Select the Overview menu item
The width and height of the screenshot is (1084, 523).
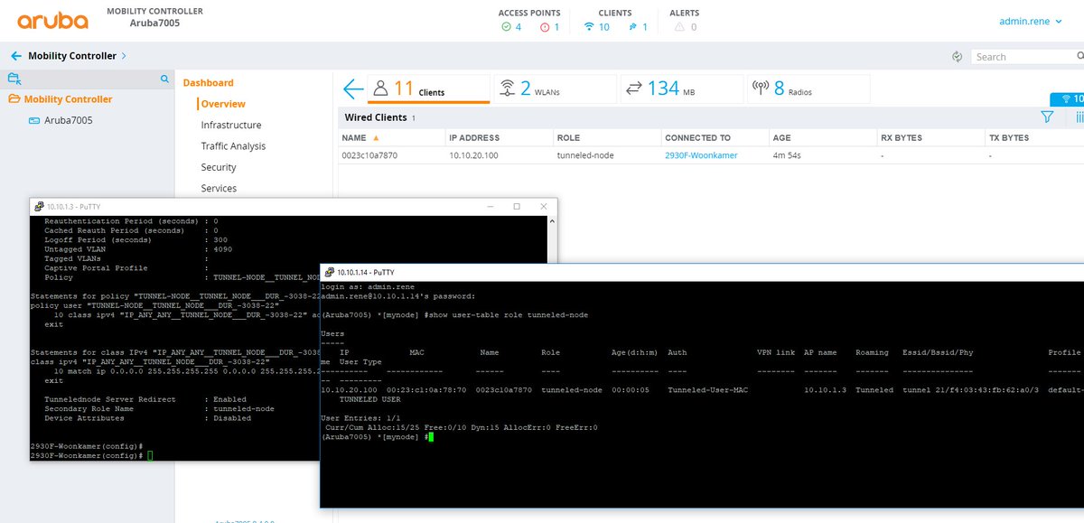pyautogui.click(x=223, y=104)
